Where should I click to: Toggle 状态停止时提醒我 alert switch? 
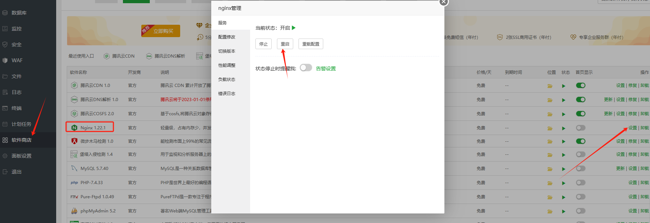pyautogui.click(x=306, y=68)
